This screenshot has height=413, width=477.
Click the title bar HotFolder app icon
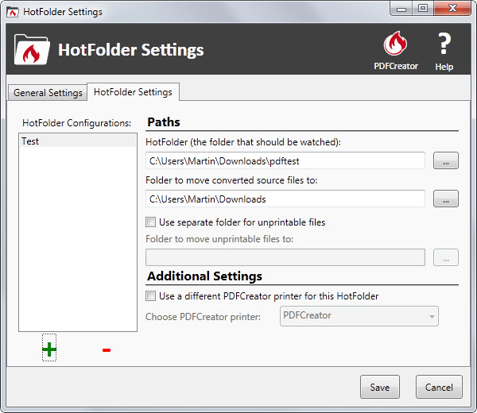[x=13, y=12]
